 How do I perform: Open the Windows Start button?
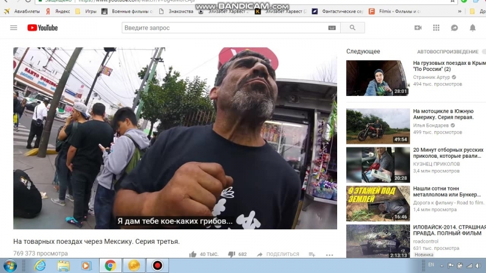(10, 266)
